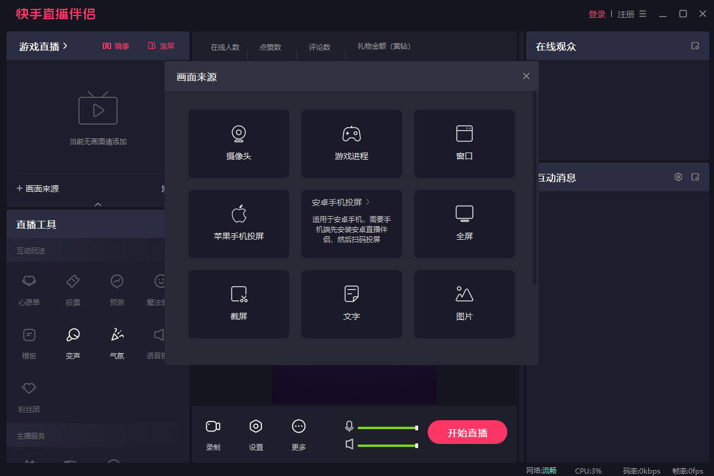The height and width of the screenshot is (476, 714).
Task: Pick the 全屏 fullscreen capture source
Action: 464,224
